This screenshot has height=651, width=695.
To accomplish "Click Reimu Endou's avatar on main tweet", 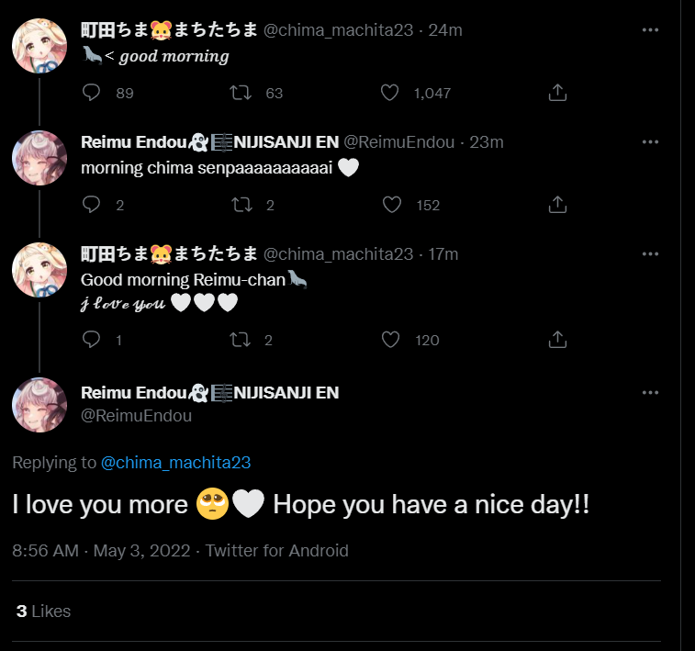I will (39, 404).
